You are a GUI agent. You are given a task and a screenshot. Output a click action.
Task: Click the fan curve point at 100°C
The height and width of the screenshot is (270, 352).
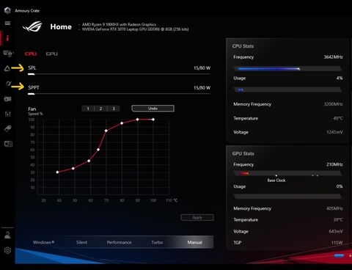pyautogui.click(x=153, y=120)
